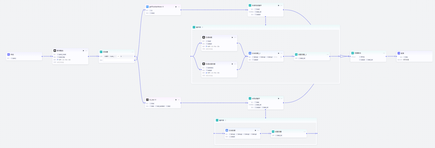Run the 查询路由 node with play button
Image resolution: width=435 pixels, height=148 pixels.
(83, 51)
